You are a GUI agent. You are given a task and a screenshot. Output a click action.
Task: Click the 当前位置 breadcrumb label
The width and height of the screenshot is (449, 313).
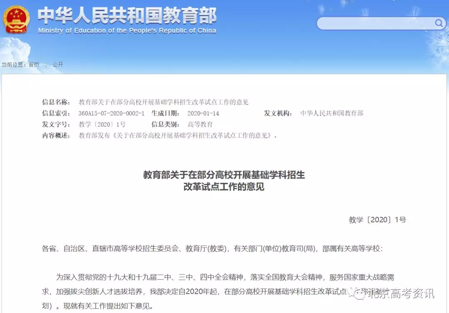[14, 65]
